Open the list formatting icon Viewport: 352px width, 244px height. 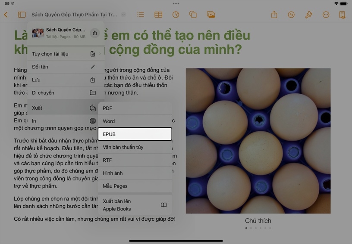pos(141,15)
